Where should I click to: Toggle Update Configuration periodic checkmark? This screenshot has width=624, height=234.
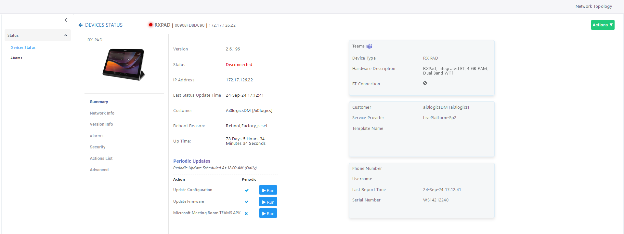(247, 190)
